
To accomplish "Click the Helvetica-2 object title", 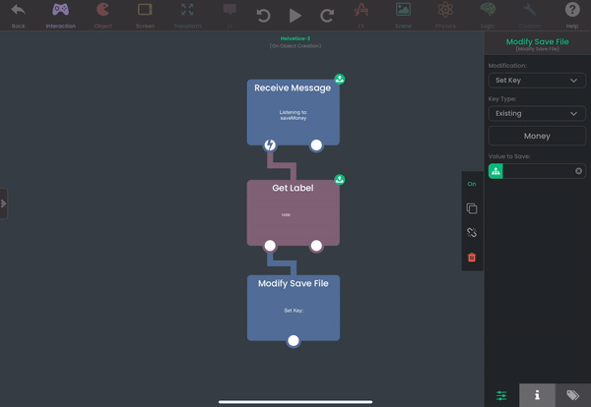I will 295,38.
